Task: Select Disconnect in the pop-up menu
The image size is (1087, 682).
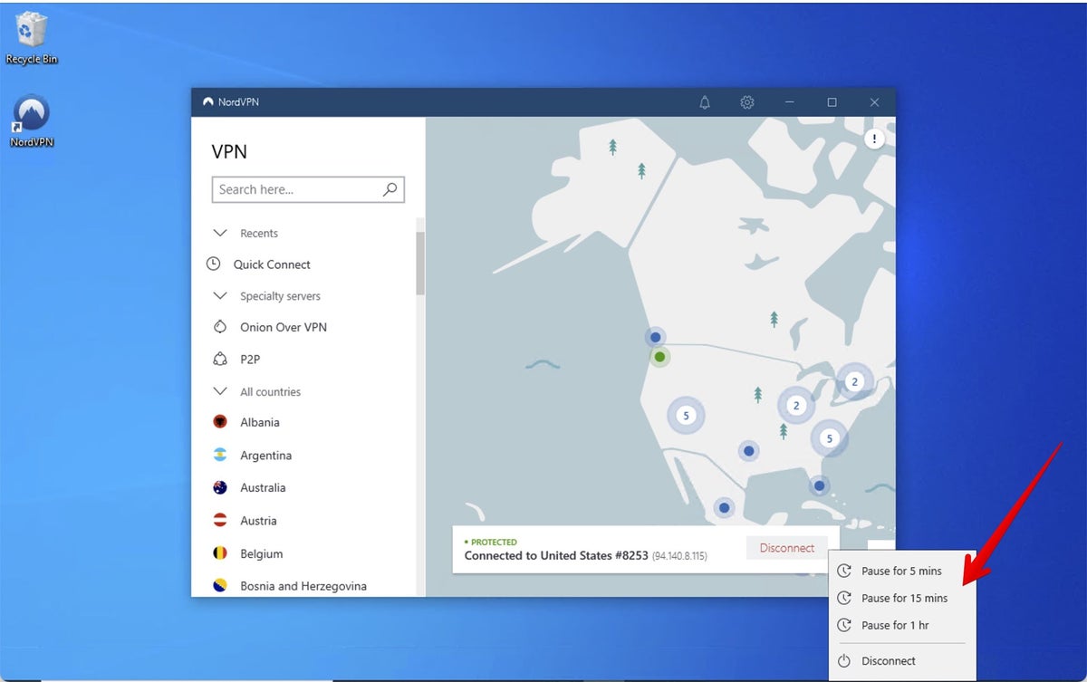Action: pos(889,661)
